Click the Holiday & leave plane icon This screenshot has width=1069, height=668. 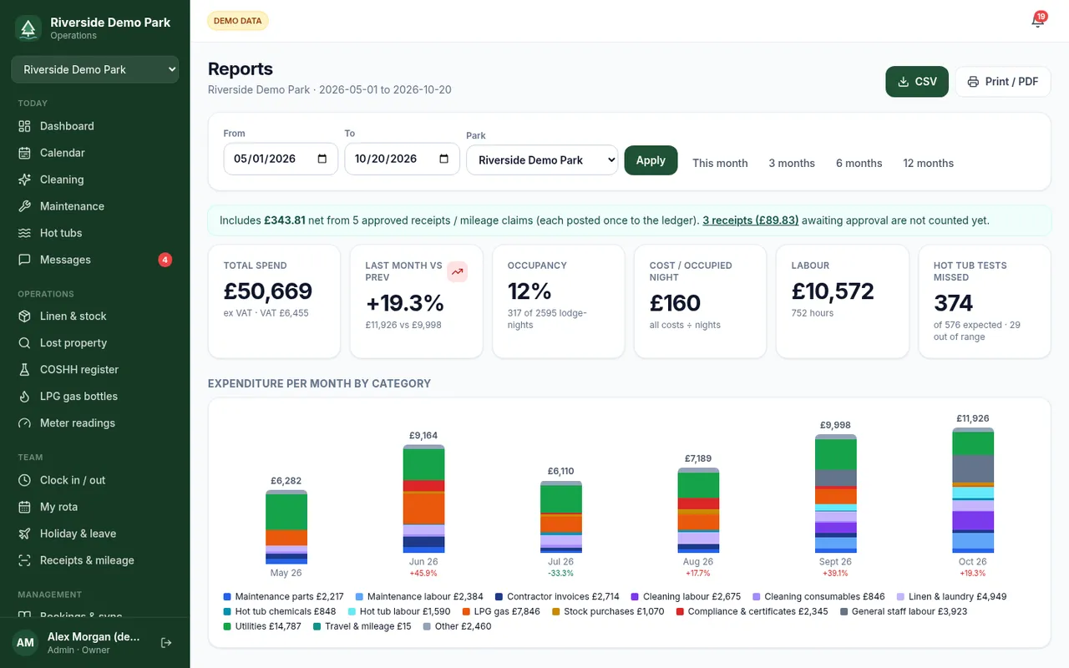coord(24,534)
